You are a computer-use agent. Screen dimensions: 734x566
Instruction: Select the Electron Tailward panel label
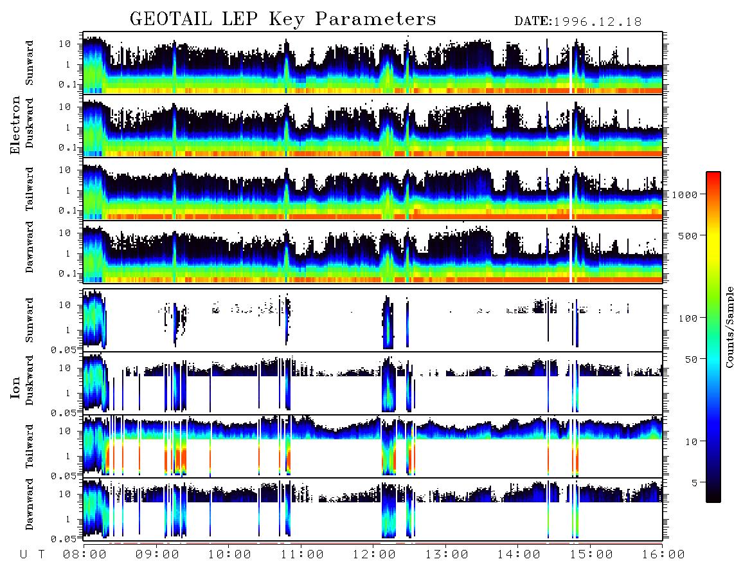click(30, 189)
